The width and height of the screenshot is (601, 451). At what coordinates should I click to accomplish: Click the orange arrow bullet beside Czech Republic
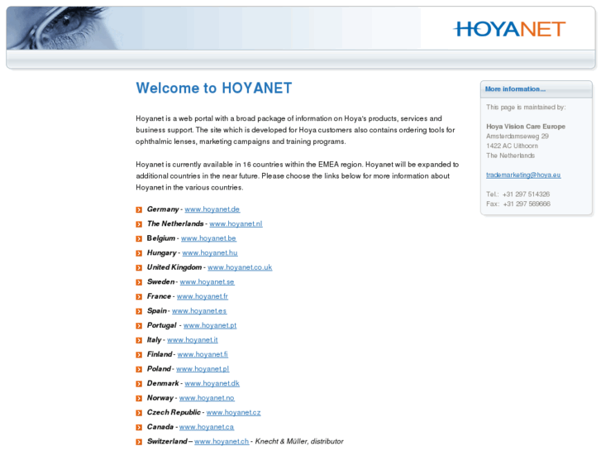click(x=139, y=413)
